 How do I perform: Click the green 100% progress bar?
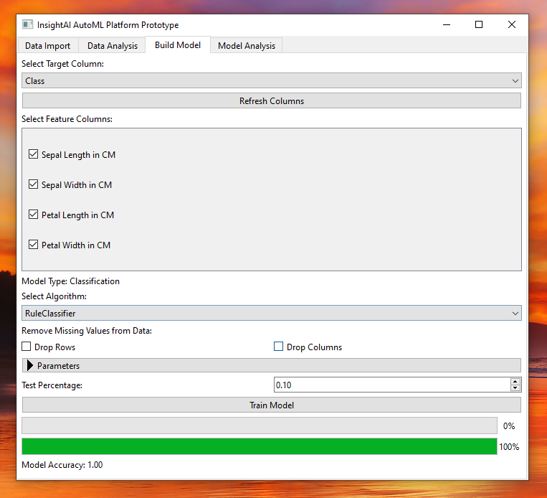coord(260,446)
